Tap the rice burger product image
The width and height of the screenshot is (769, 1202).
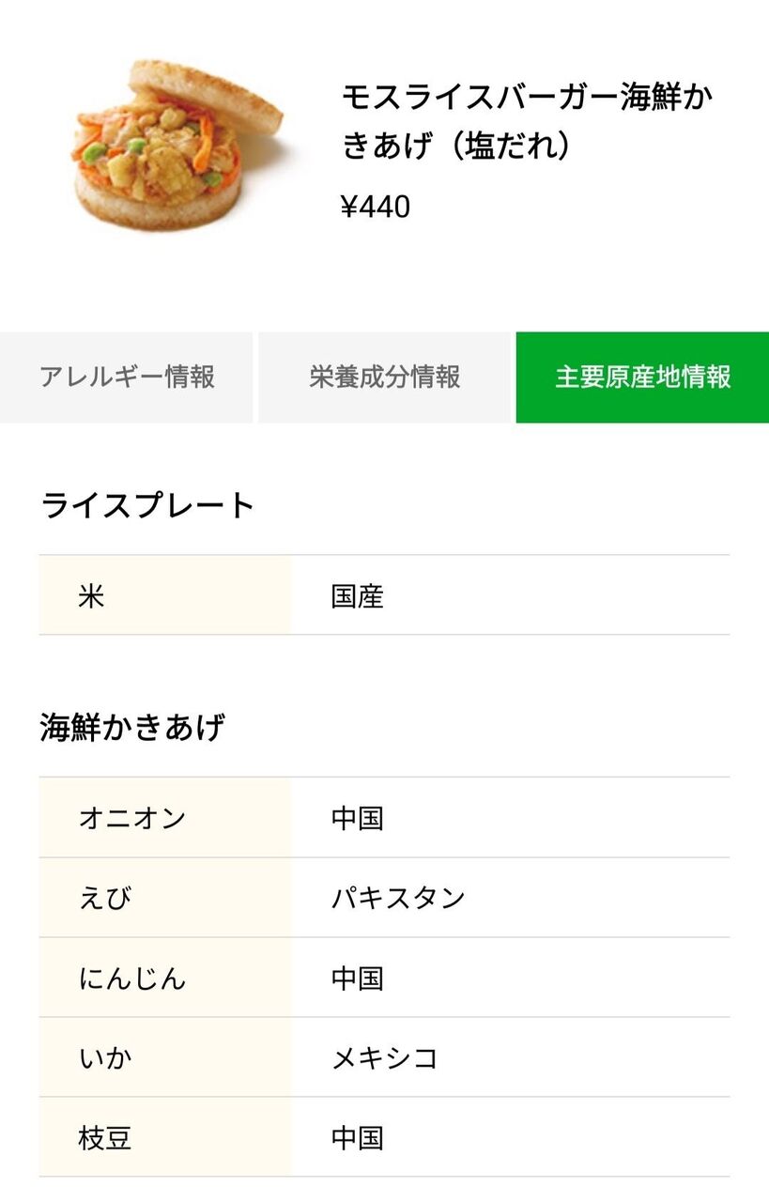click(178, 146)
